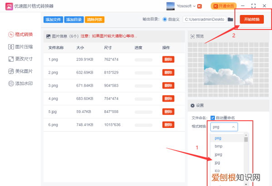Click the format list scroll-up arrow
This screenshot has height=186, width=272.
tap(246, 135)
